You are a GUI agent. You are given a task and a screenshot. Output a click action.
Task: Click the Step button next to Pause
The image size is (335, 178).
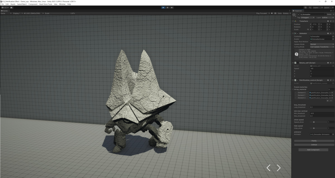click(x=171, y=8)
